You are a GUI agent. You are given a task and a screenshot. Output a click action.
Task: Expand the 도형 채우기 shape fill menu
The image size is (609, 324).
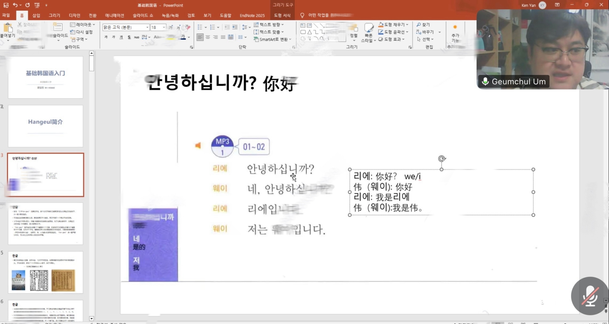pyautogui.click(x=407, y=25)
